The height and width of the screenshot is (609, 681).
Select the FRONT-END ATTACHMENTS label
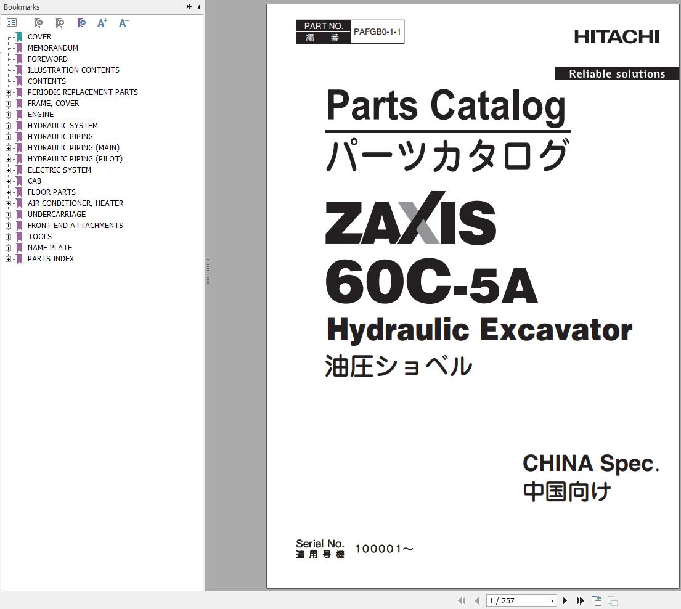point(75,226)
